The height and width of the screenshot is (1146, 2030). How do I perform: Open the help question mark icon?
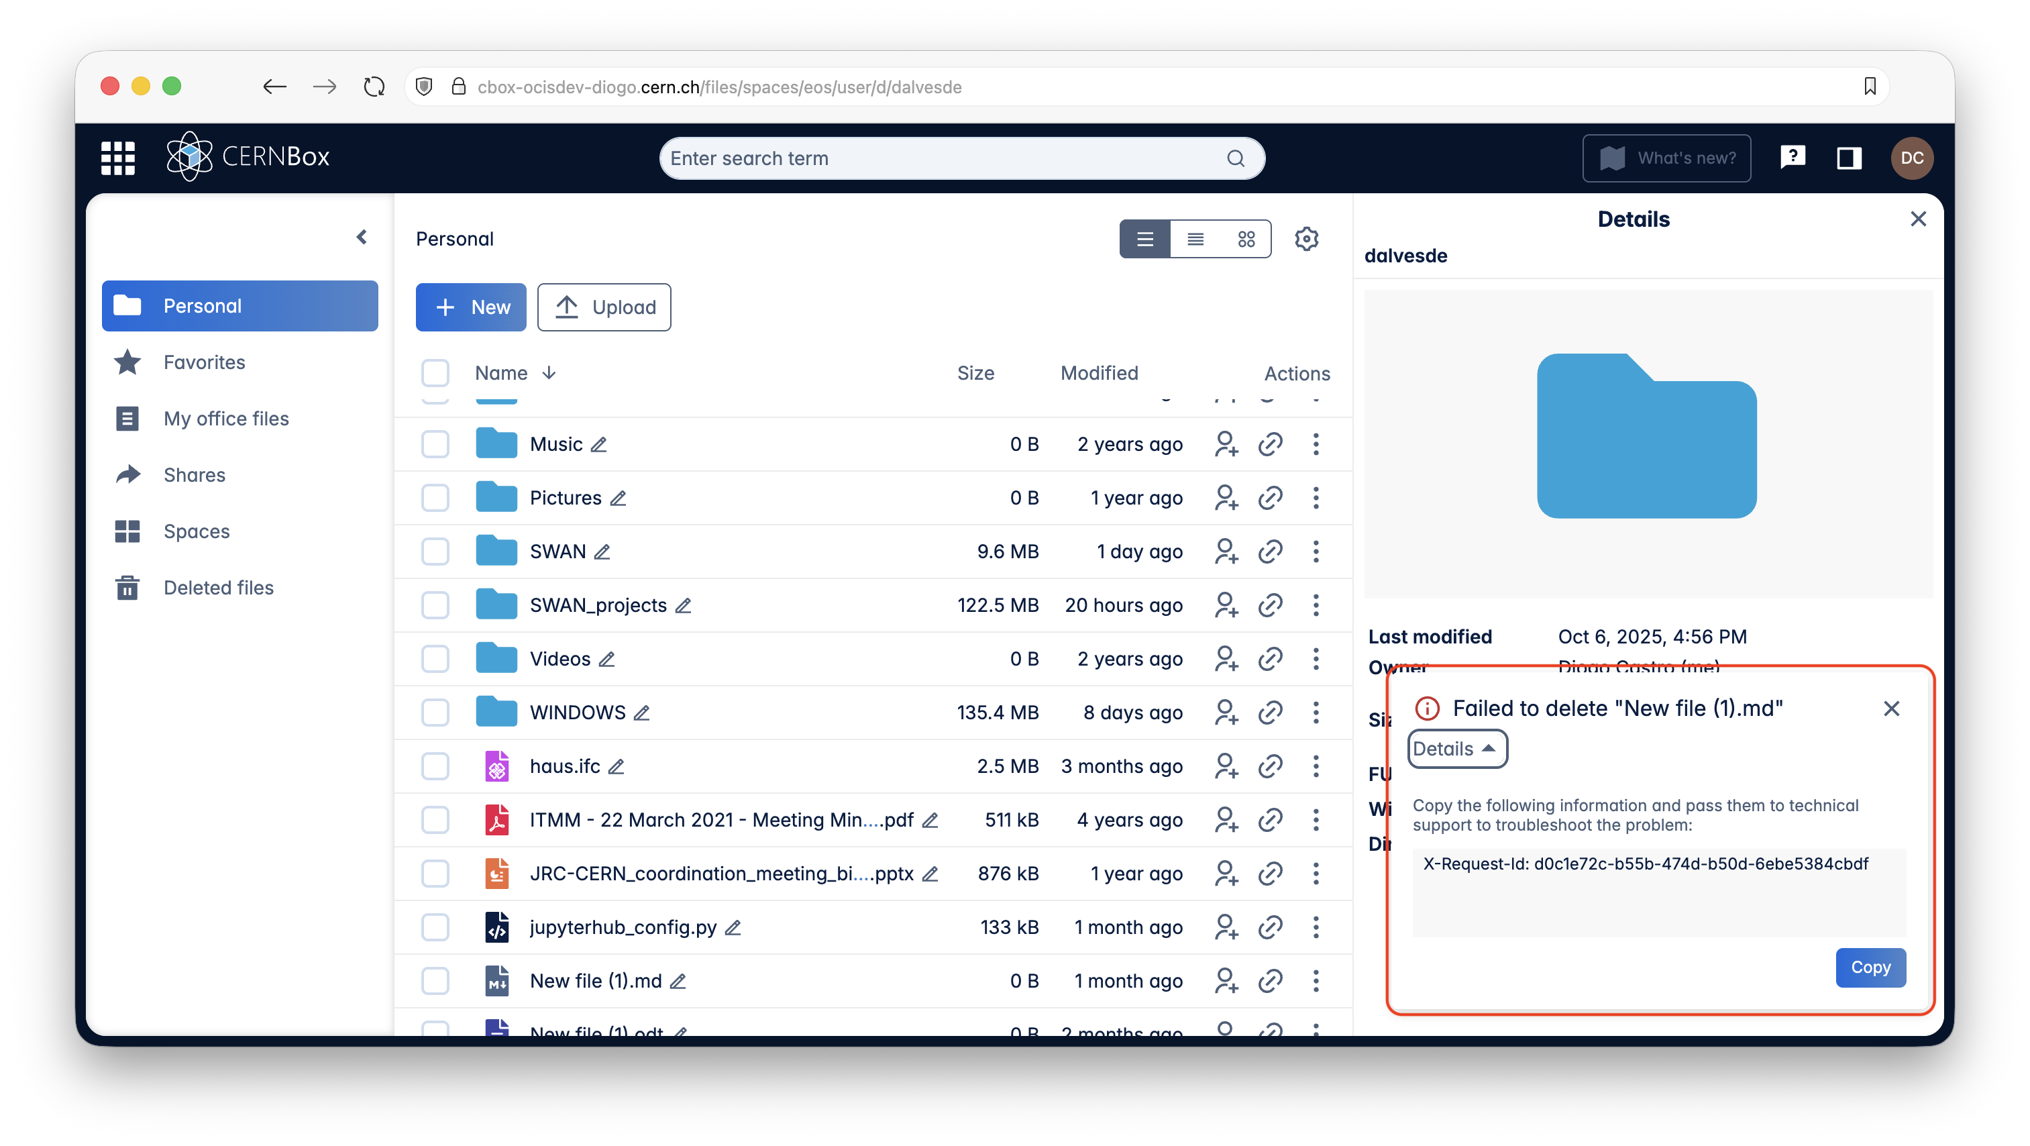click(x=1792, y=158)
